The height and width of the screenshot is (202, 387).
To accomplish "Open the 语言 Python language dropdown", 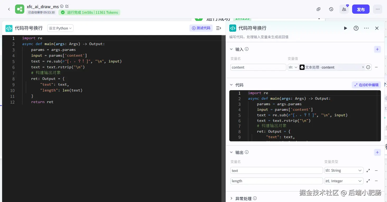I will coord(60,28).
